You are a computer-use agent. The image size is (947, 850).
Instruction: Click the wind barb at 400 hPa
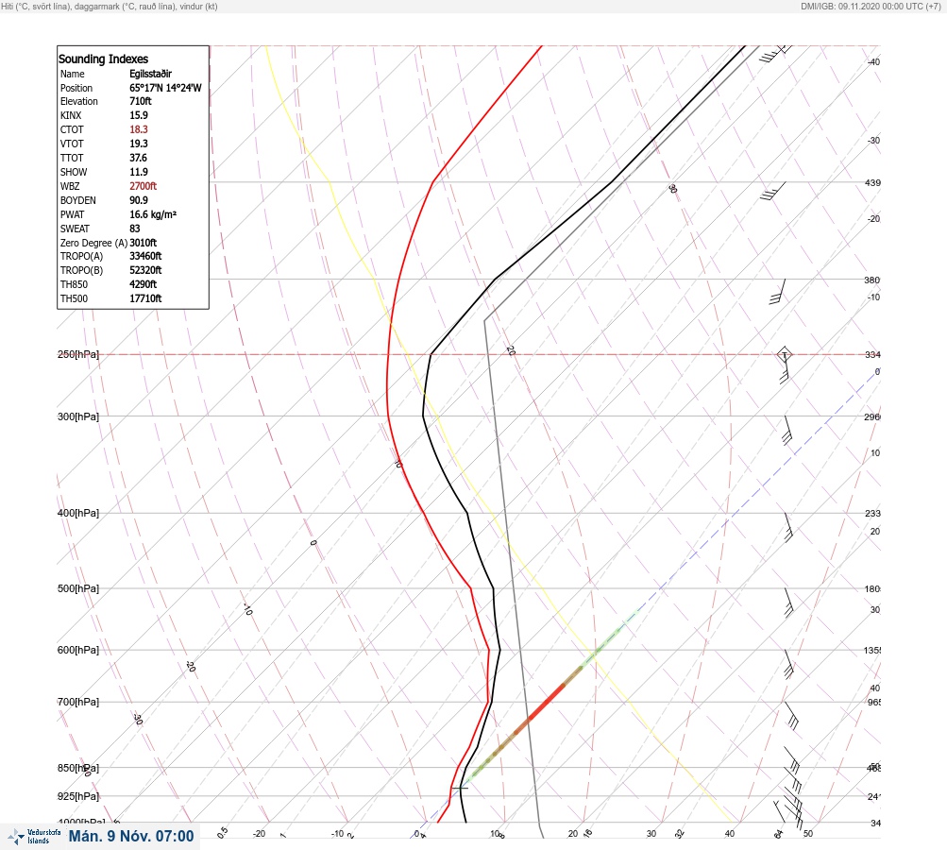tap(788, 527)
